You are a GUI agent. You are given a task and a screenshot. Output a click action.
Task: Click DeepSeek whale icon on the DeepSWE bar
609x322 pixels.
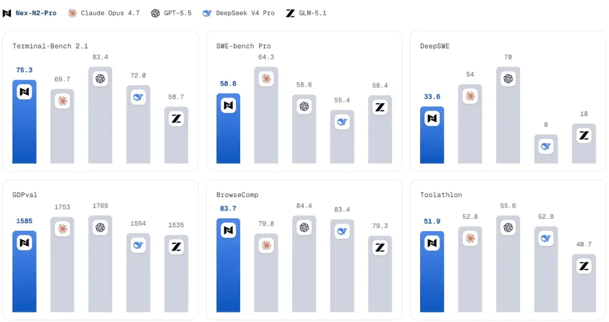(x=546, y=147)
